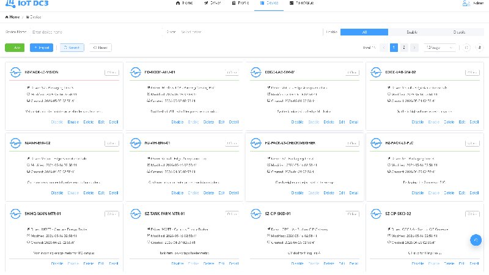This screenshot has width=489, height=275.
Task: Edit the NJ-WH-ENV-01 device
Action: [x=221, y=193]
